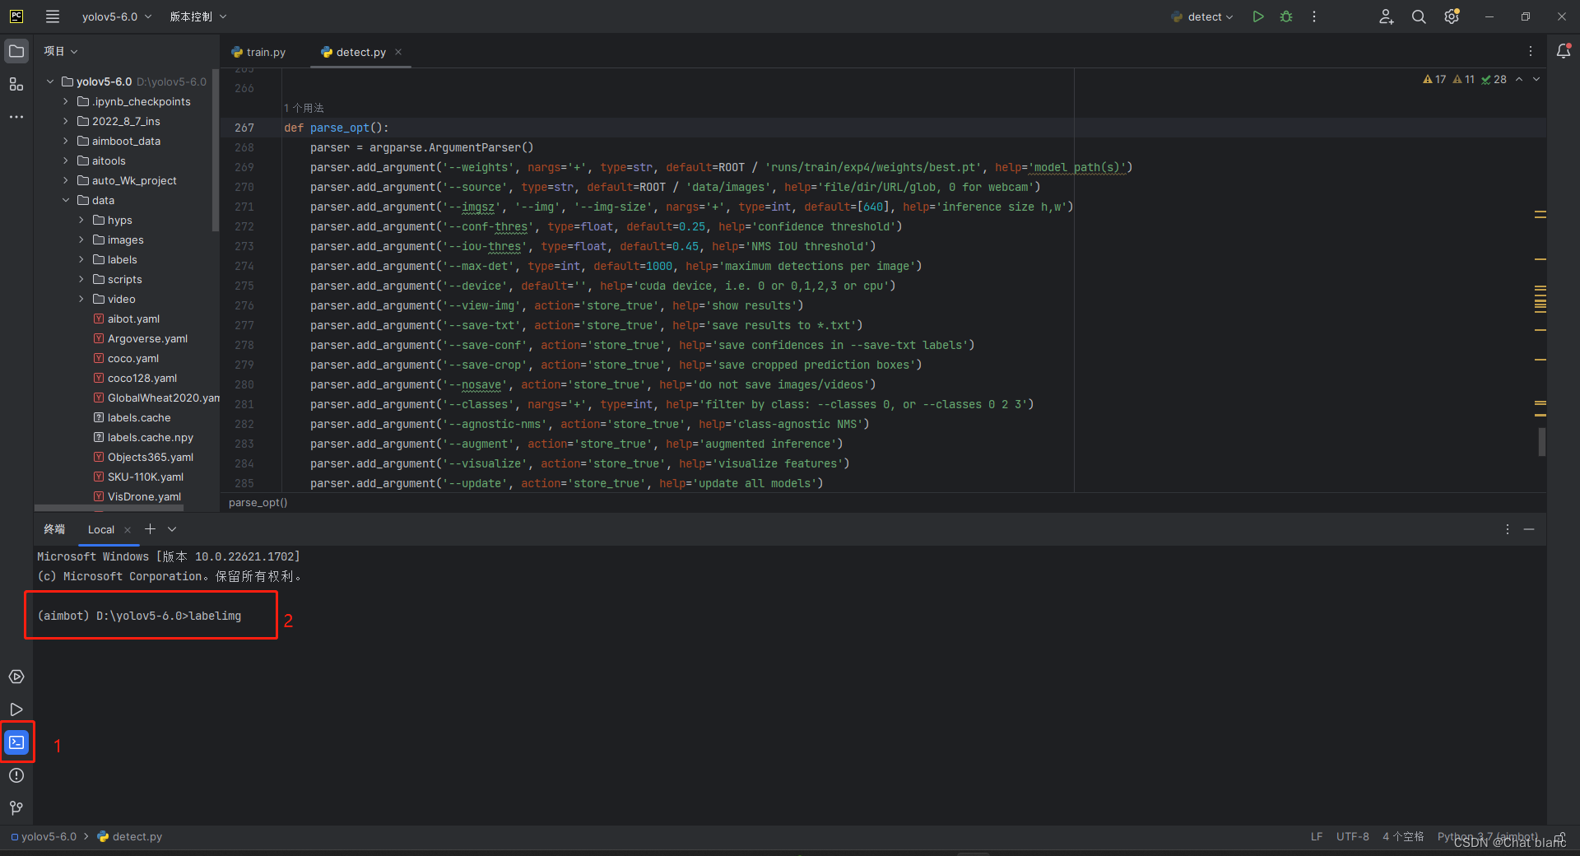Open more run actions menu
Viewport: 1580px width, 856px height.
click(1314, 16)
